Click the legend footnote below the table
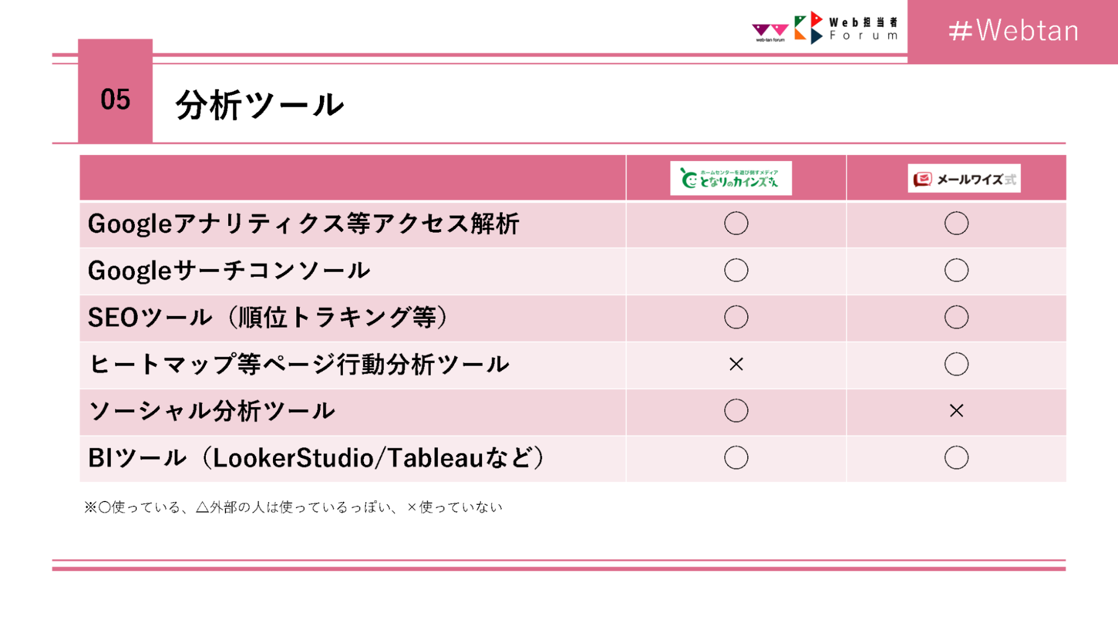Viewport: 1118px width, 624px height. pos(294,507)
